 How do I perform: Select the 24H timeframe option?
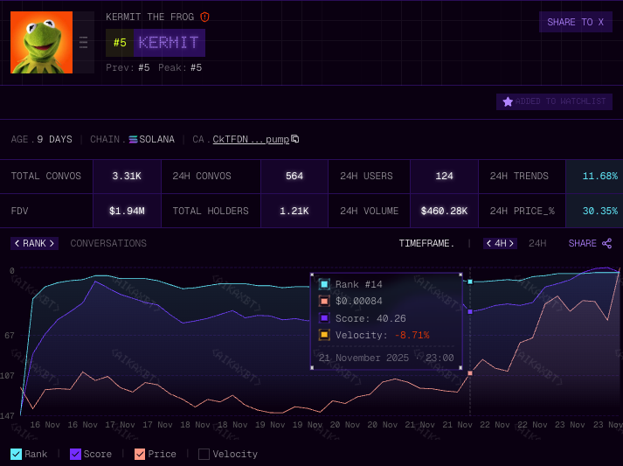coord(537,243)
